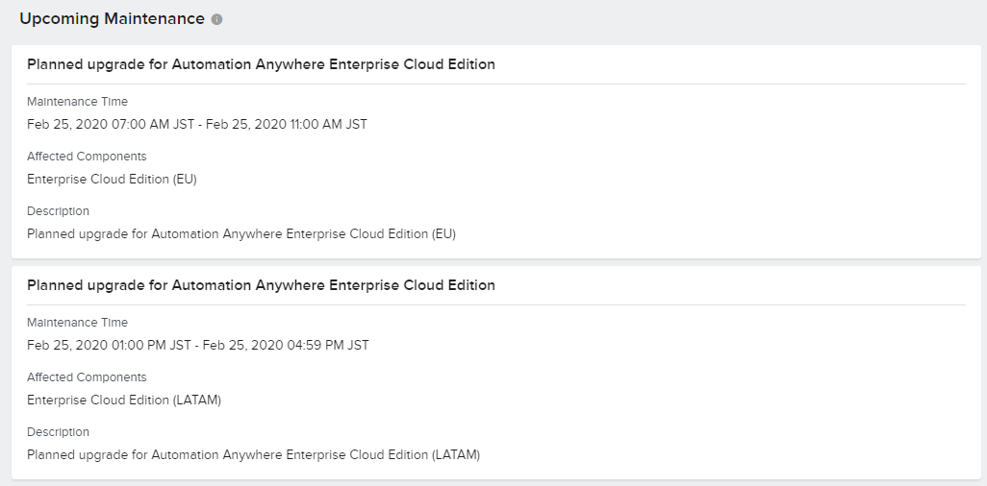
Task: Click the end time Feb 25, 2020 11:00 AM JST
Action: click(x=287, y=124)
